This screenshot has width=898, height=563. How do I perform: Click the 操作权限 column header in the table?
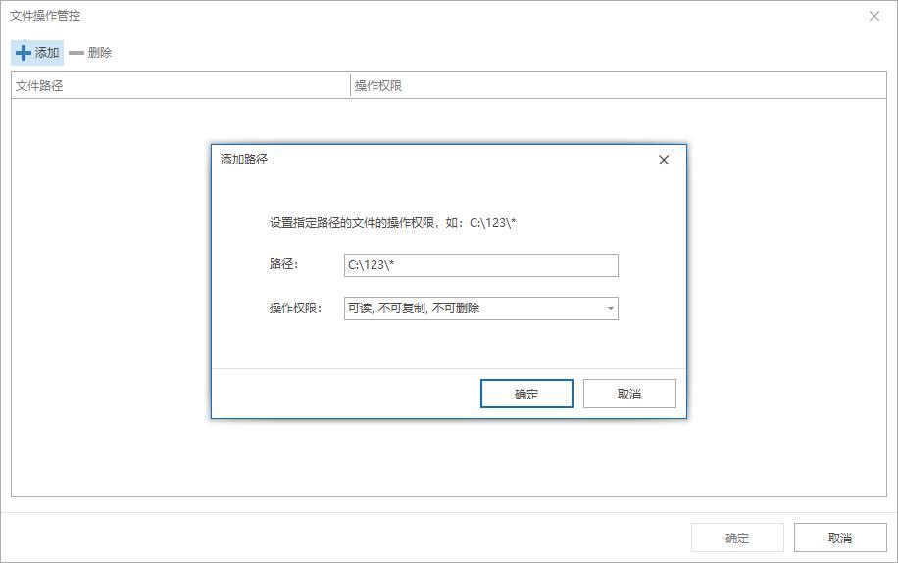tap(619, 86)
